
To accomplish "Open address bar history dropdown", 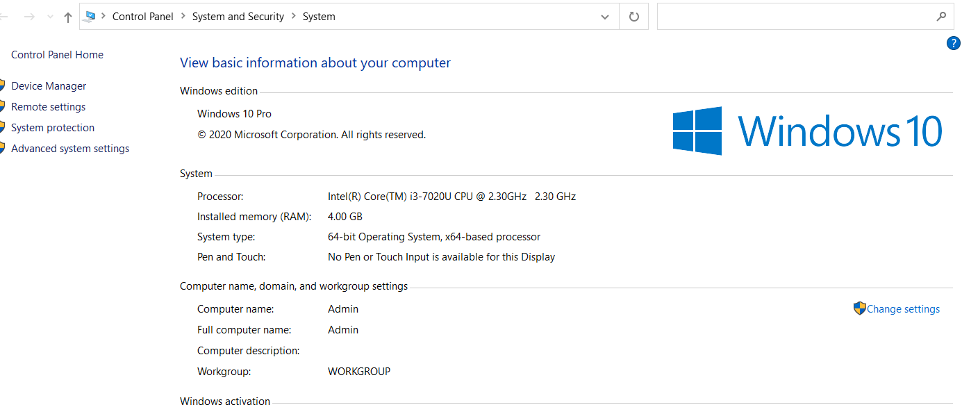I will pos(605,17).
